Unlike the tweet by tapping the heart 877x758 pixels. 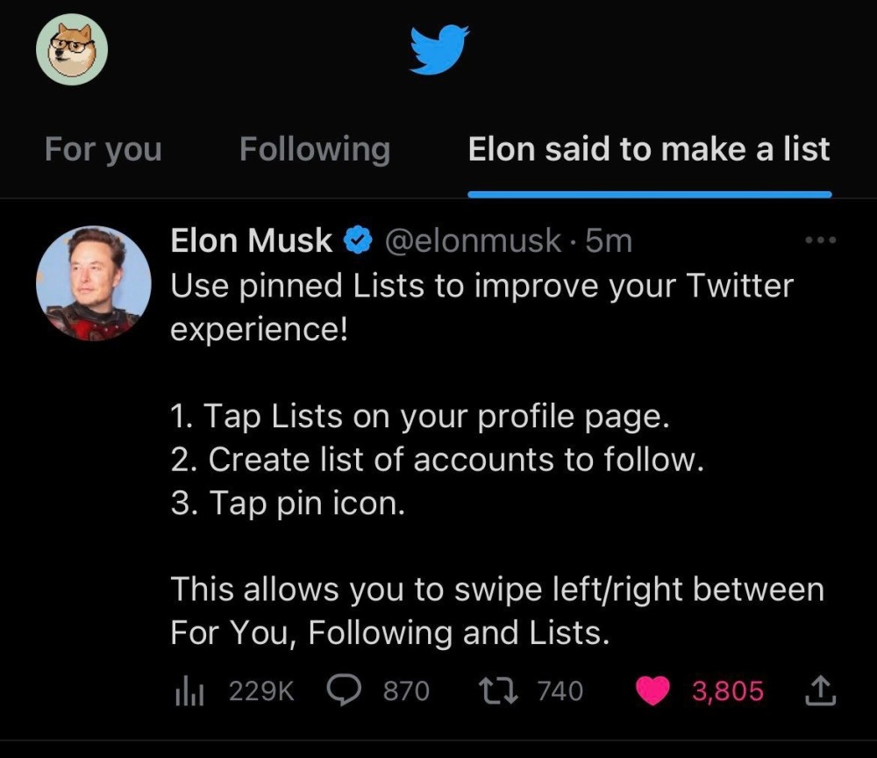(x=652, y=690)
